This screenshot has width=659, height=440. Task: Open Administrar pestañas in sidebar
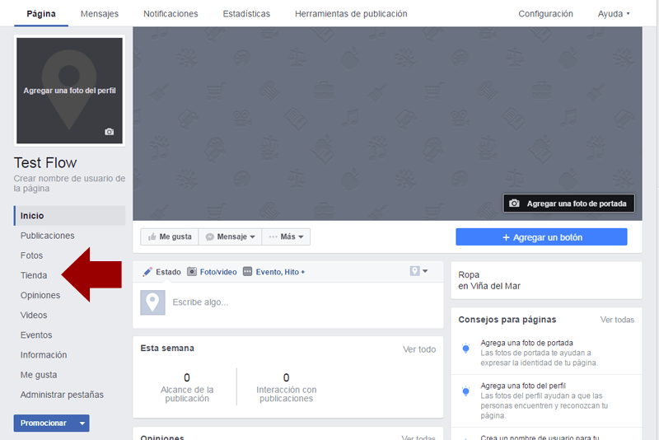coord(62,395)
